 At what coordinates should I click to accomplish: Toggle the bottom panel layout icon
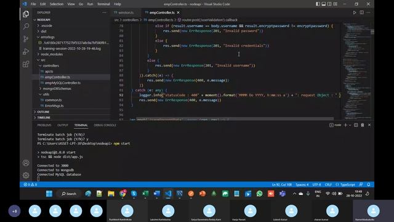(x=324, y=4)
